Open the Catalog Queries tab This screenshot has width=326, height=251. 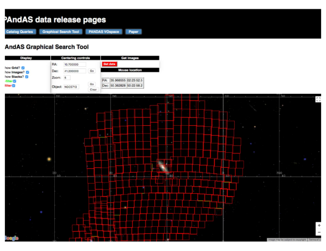(x=20, y=31)
